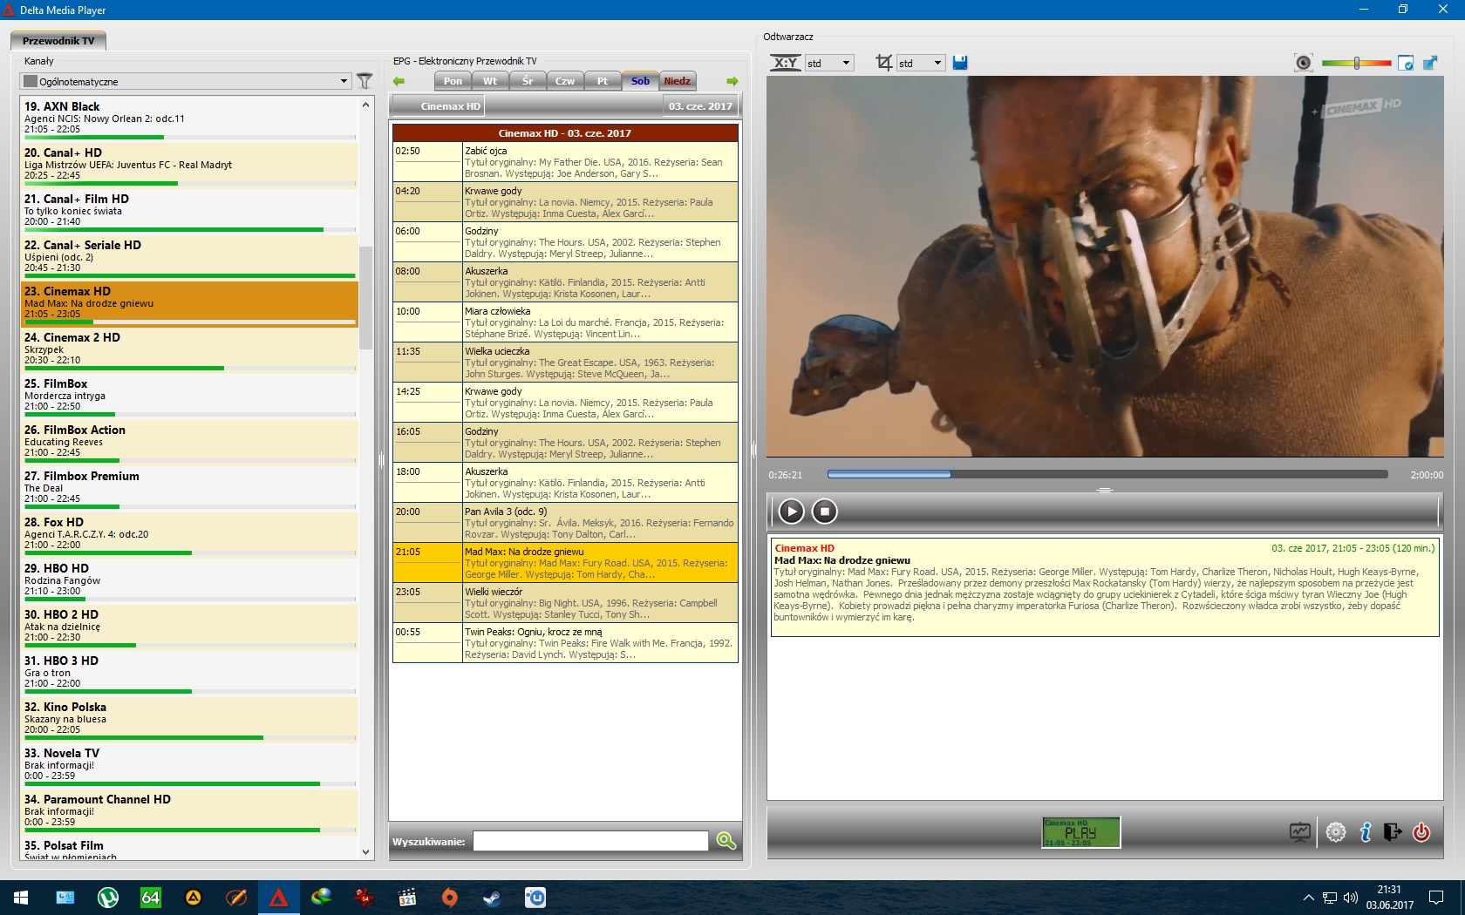Go to next week with green right arrow

coord(732,81)
